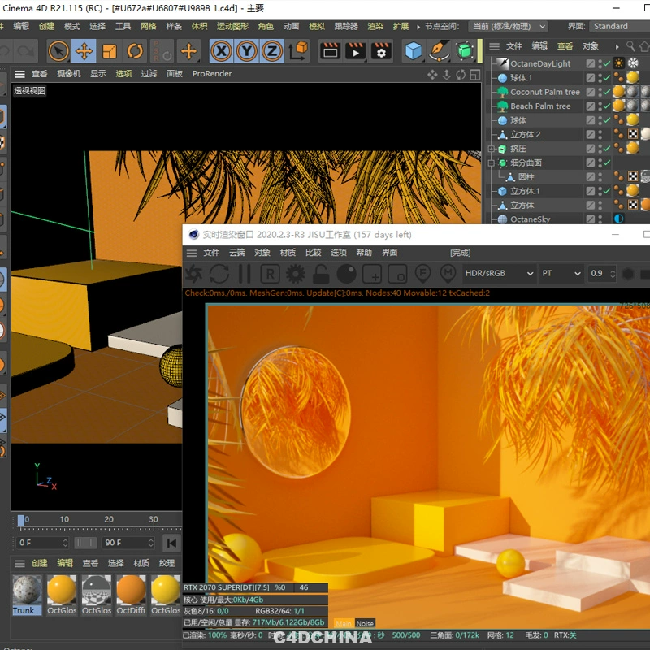Expand hidden object manager menus arrow
The width and height of the screenshot is (650, 650).
(x=617, y=46)
